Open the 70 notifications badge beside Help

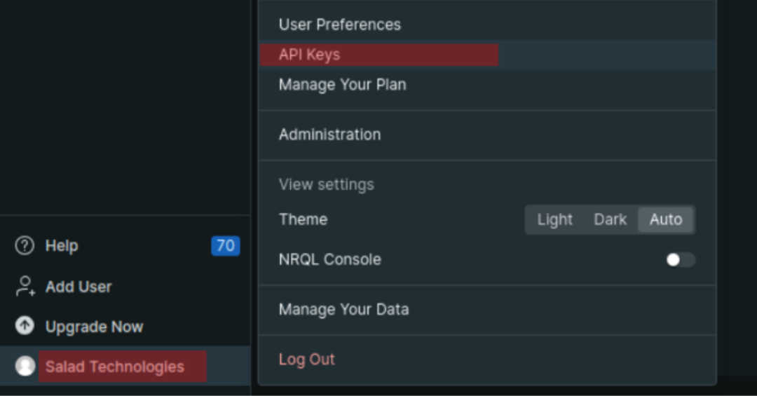pyautogui.click(x=226, y=246)
